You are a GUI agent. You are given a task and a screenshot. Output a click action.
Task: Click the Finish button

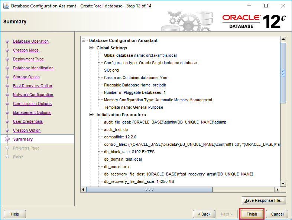pyautogui.click(x=252, y=214)
